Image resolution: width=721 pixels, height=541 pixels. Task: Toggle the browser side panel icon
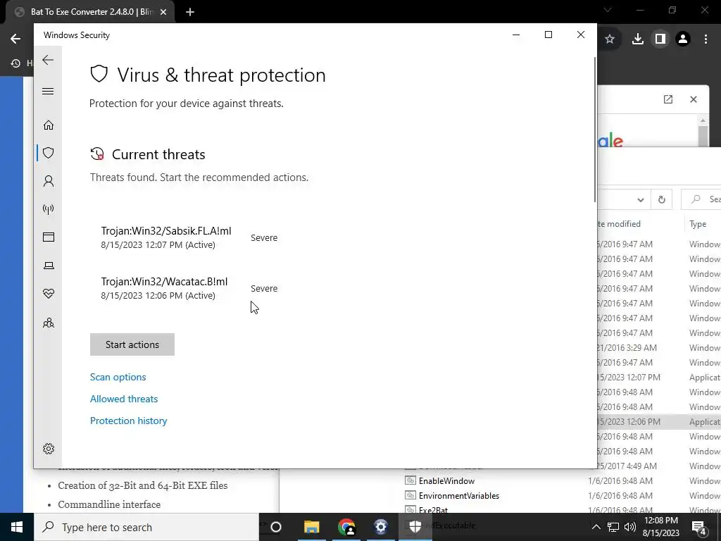click(660, 39)
